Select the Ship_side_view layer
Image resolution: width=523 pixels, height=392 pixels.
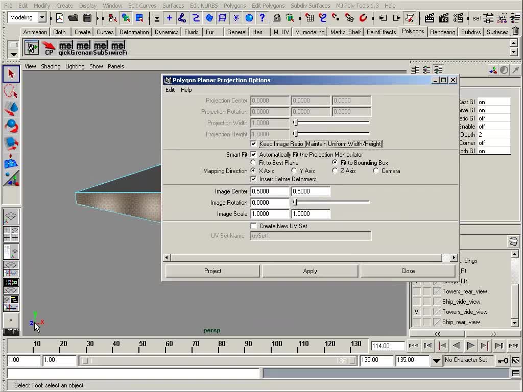[x=461, y=302]
